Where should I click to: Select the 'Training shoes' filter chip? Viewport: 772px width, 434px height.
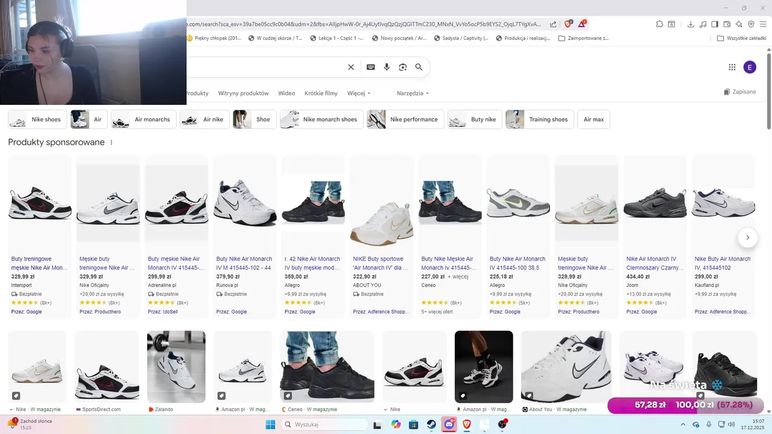pyautogui.click(x=540, y=119)
